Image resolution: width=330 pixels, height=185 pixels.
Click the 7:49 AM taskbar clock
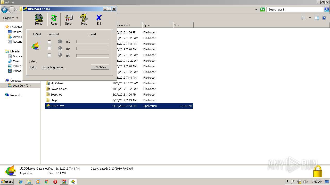(x=317, y=182)
